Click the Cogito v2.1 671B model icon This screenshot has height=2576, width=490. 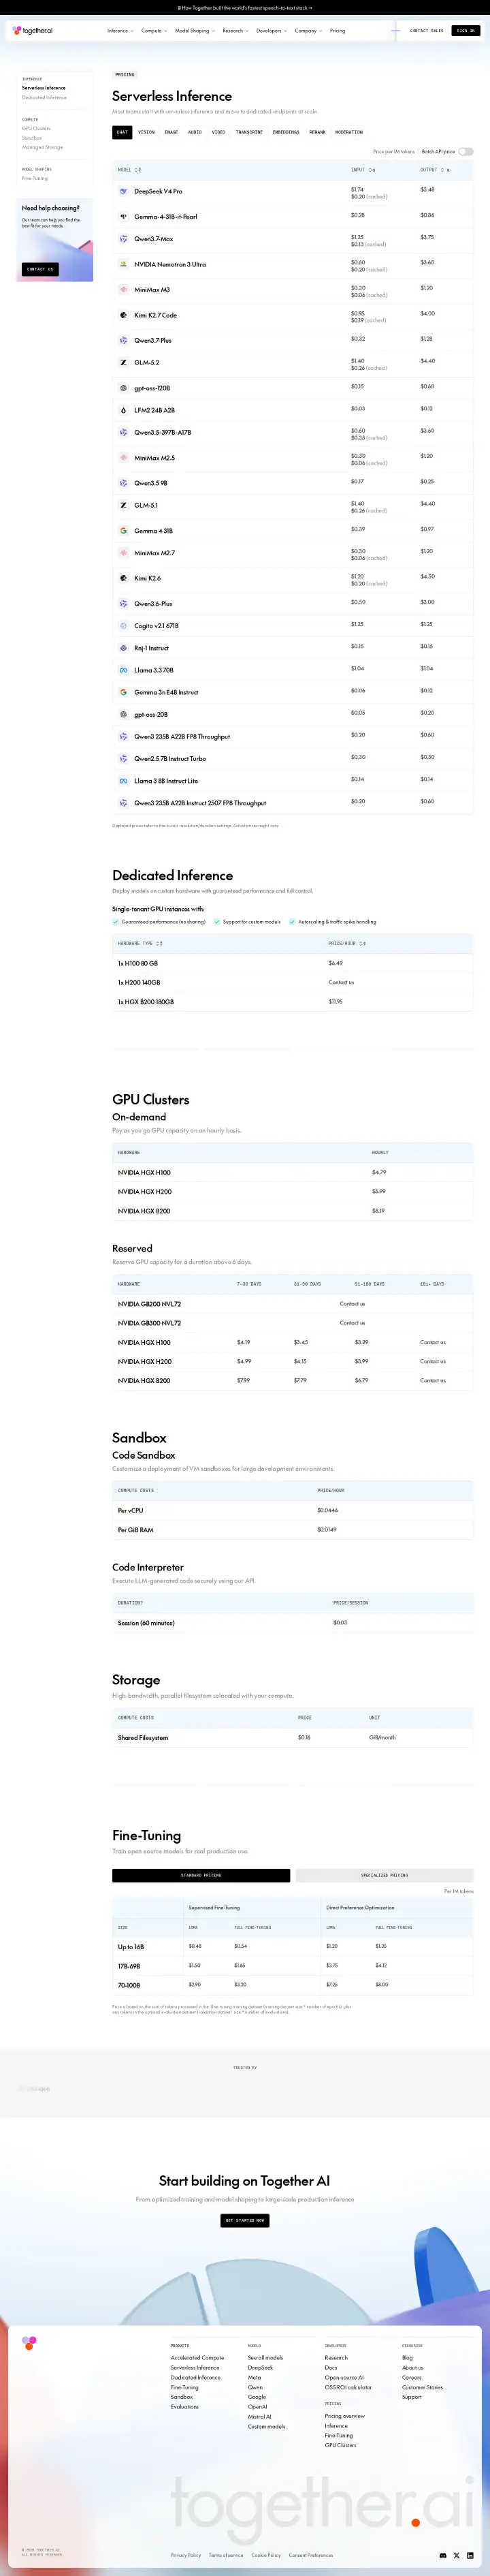click(124, 626)
